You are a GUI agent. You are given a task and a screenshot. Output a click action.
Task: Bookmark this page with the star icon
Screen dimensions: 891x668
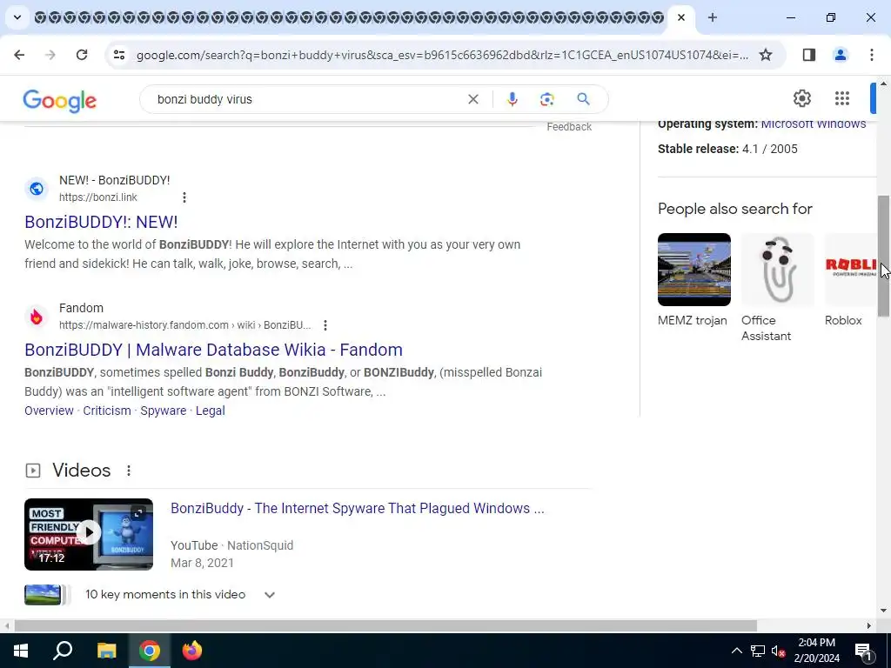coord(766,55)
